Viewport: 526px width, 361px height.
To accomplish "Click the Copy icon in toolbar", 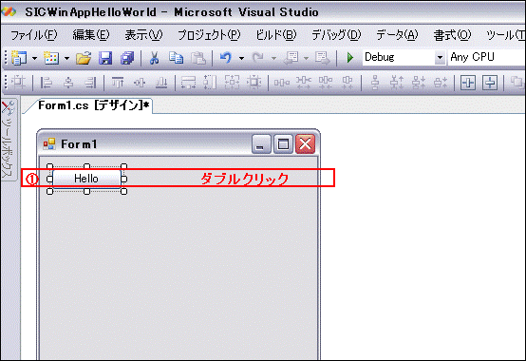I will [x=176, y=58].
